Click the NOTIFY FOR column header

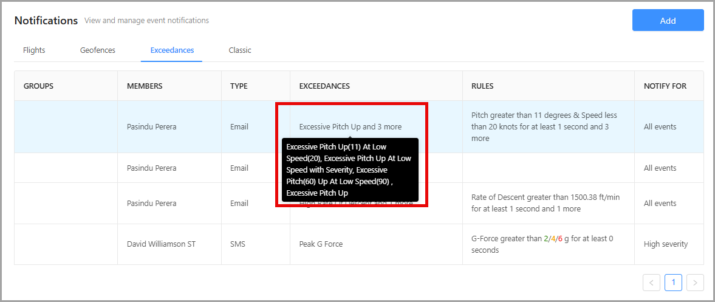(x=665, y=86)
